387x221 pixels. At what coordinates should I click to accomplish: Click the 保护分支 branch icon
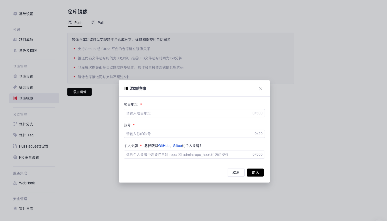click(x=15, y=124)
